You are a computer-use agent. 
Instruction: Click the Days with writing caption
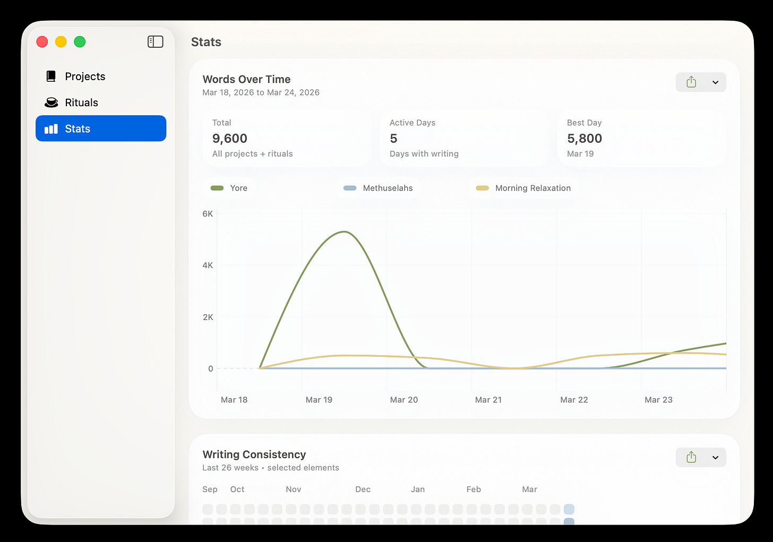tap(424, 154)
